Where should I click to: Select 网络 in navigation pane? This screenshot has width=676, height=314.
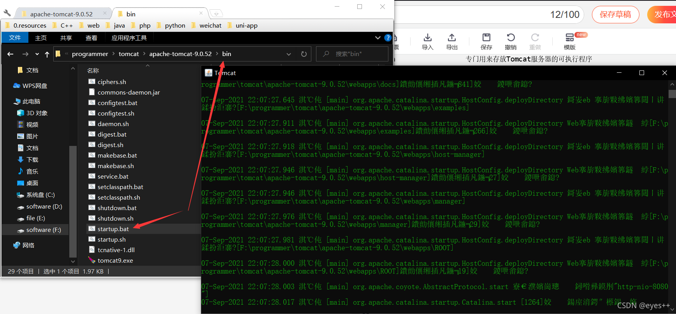[24, 245]
